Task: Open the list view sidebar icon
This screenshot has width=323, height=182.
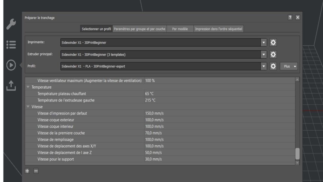Action: [11, 45]
